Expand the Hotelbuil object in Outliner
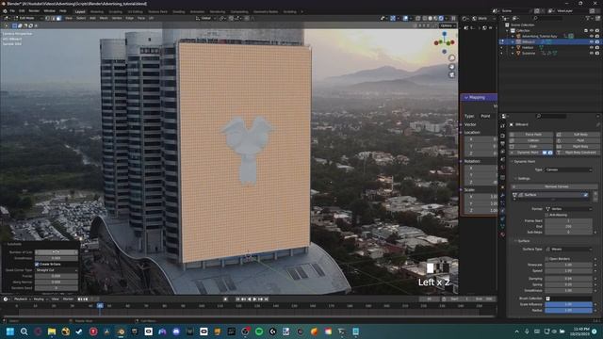 [x=513, y=48]
